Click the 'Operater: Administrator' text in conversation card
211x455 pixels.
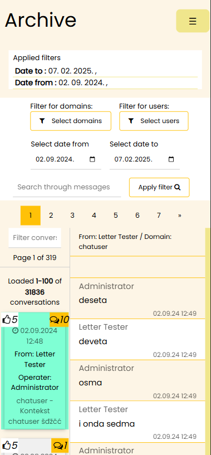coord(35,383)
